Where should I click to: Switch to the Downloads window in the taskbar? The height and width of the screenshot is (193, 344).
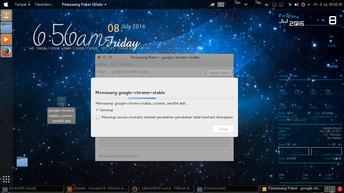[227, 188]
